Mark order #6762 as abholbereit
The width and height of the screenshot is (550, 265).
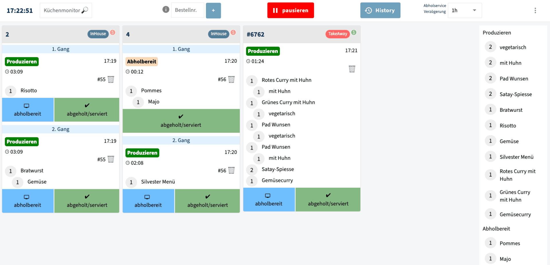click(269, 199)
